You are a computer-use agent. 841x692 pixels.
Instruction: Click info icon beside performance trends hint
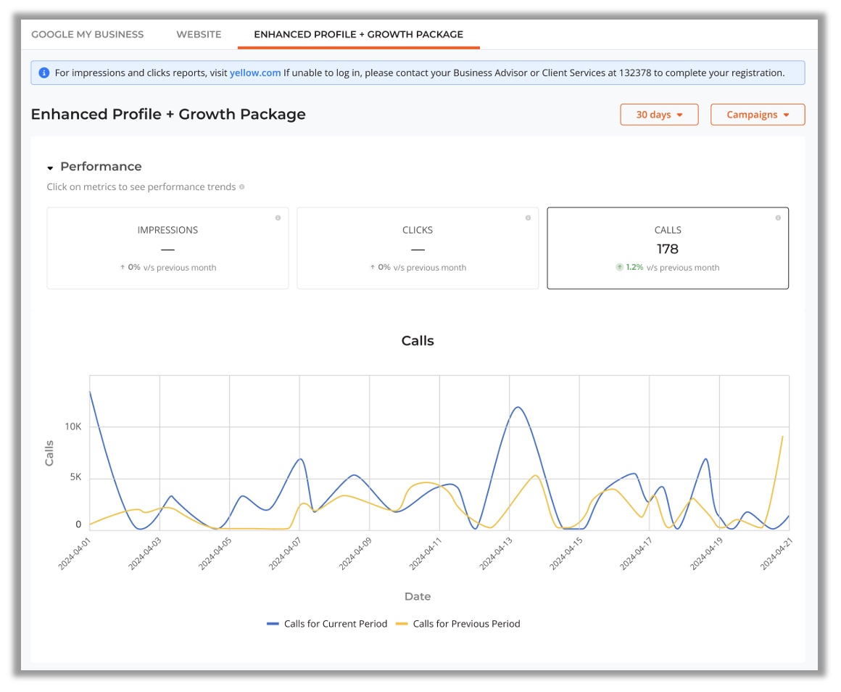click(x=242, y=187)
